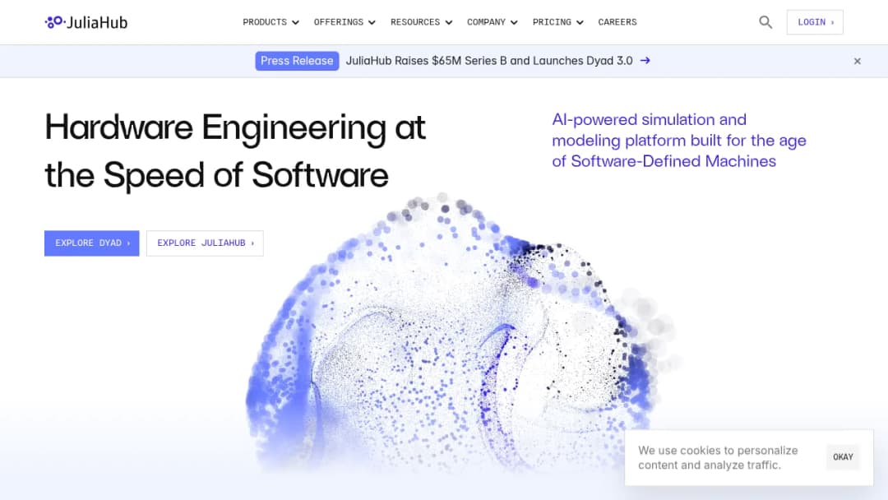Dismiss the press release banner
This screenshot has width=888, height=500.
coord(857,61)
